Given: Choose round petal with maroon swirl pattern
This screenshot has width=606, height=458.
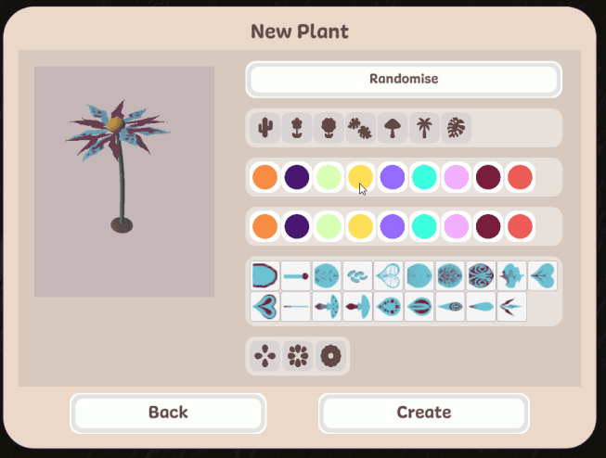Looking at the screenshot, I should (x=481, y=275).
